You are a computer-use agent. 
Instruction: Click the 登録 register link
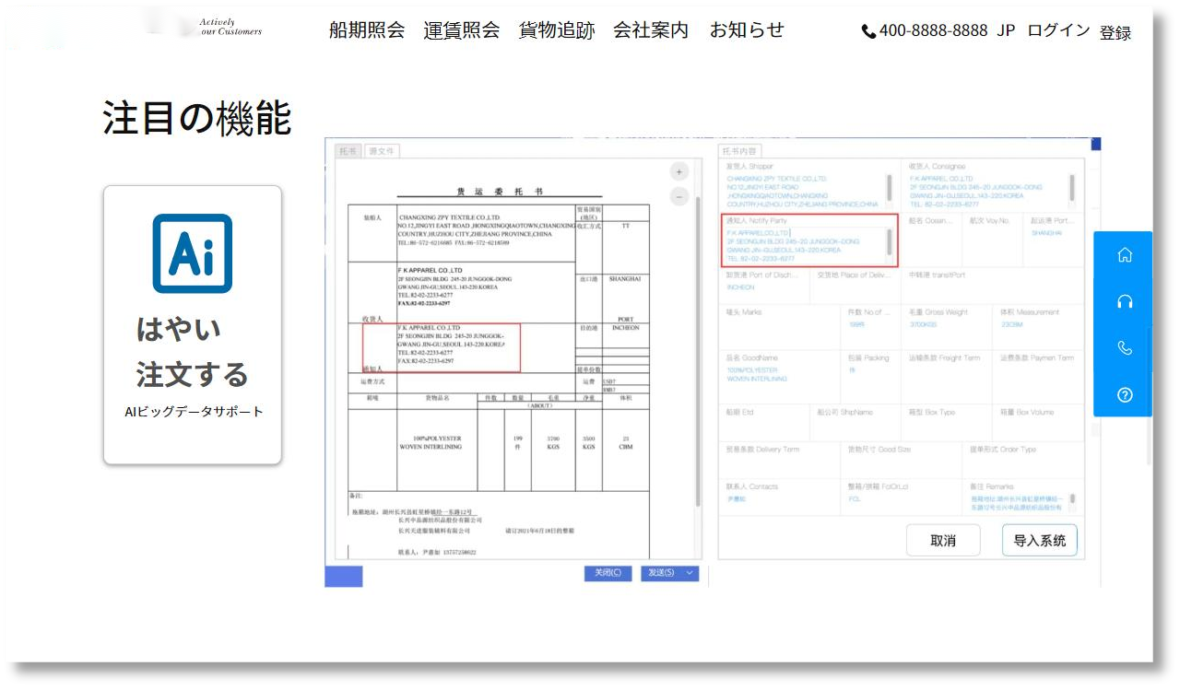coord(1115,33)
